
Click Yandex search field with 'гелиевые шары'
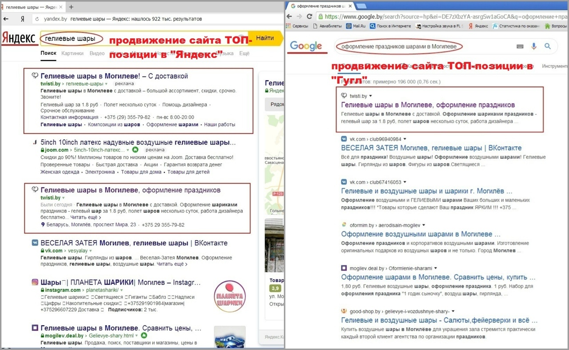[144, 39]
